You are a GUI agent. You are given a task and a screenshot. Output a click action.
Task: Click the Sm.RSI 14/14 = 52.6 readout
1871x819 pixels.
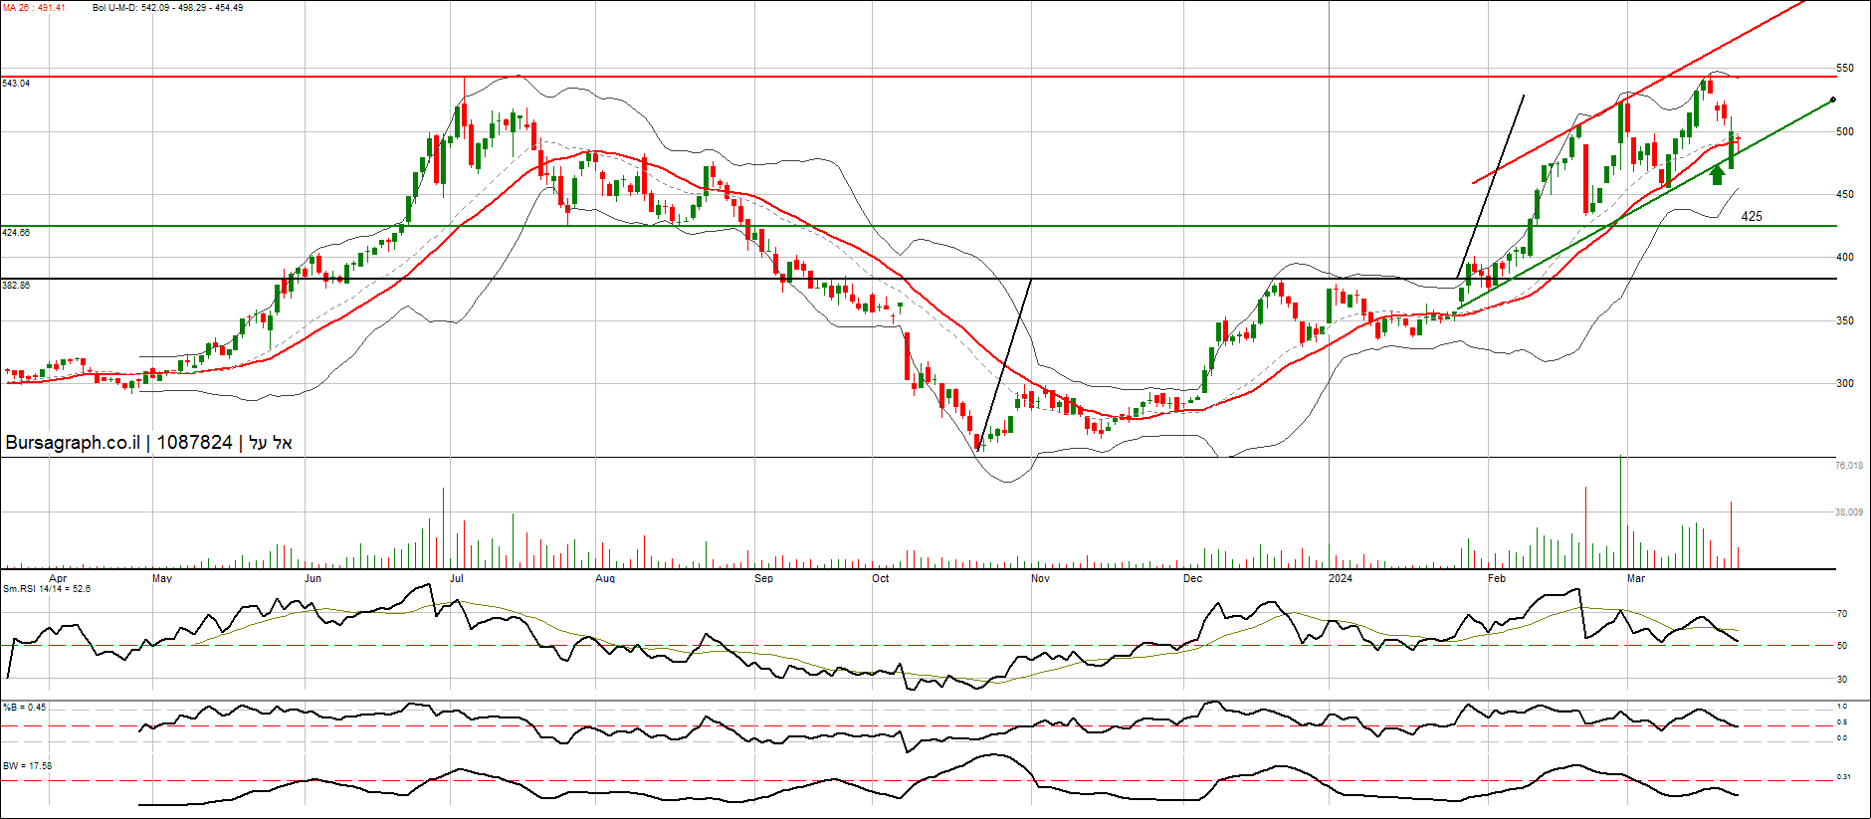47,589
